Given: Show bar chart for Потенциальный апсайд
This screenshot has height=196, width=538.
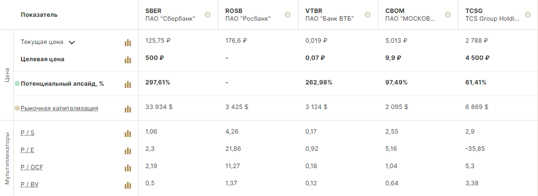Looking at the screenshot, I should (x=128, y=84).
